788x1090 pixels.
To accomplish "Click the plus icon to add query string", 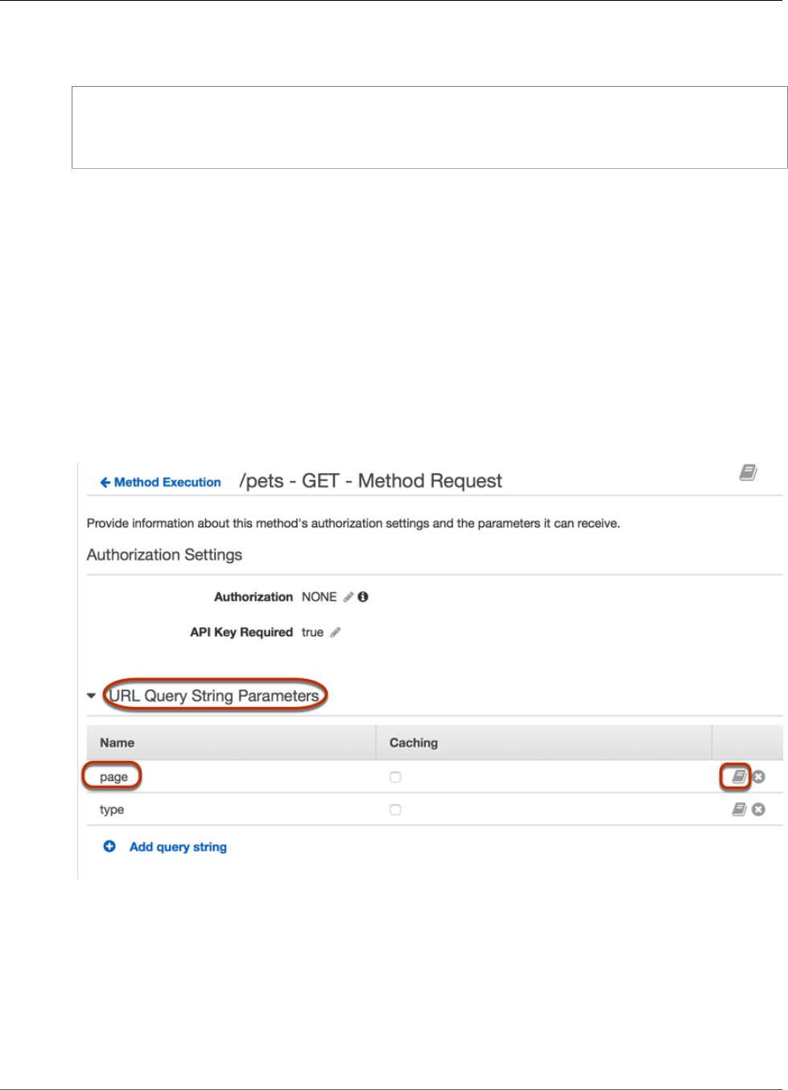I will (x=109, y=846).
